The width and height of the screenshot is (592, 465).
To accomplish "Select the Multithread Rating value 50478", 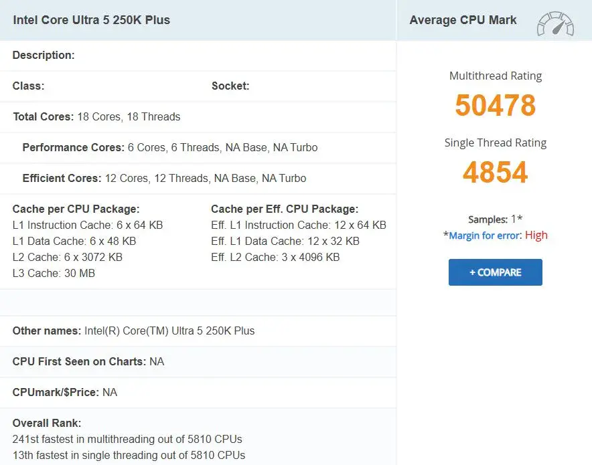I will click(x=495, y=105).
